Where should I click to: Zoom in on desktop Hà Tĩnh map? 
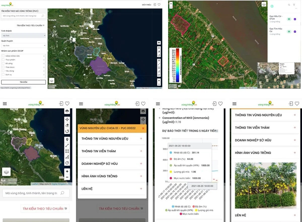click(159, 81)
